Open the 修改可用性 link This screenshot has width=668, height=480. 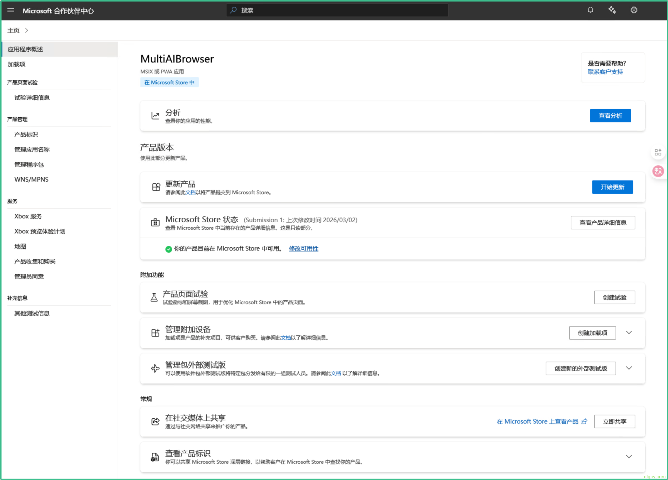point(303,249)
